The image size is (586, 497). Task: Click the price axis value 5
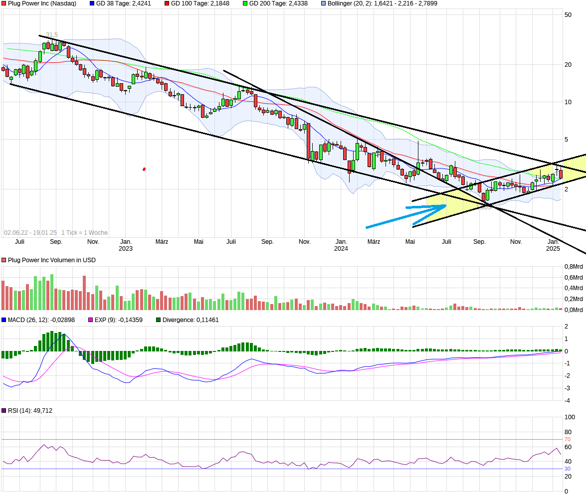(x=566, y=140)
